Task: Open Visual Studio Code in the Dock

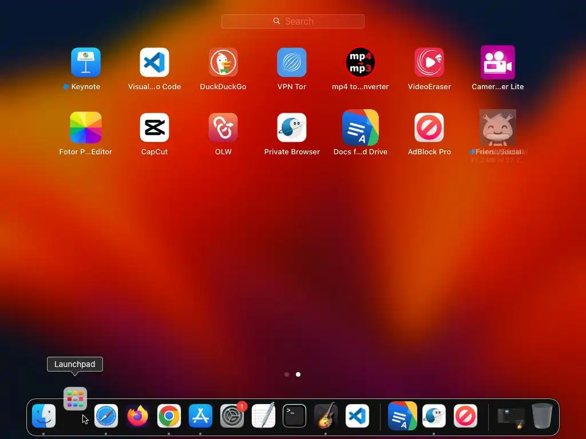Action: [x=357, y=416]
